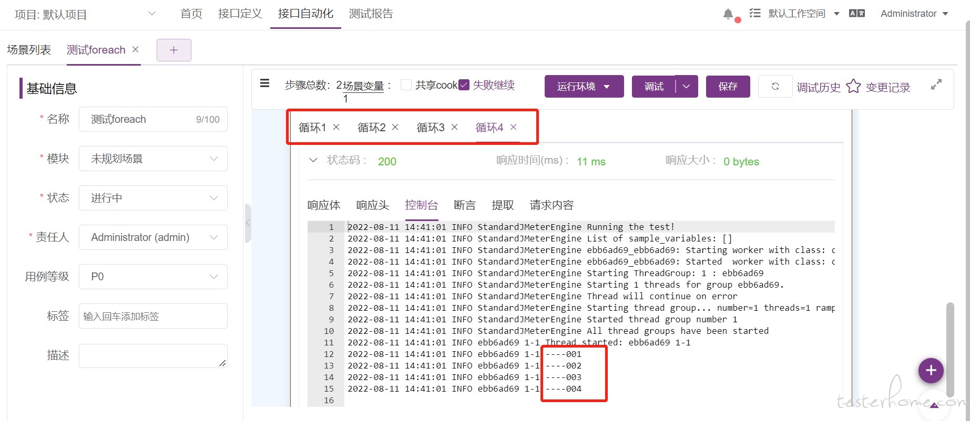This screenshot has width=970, height=421.
Task: Click the vertical scrollbar on right
Action: 950,349
